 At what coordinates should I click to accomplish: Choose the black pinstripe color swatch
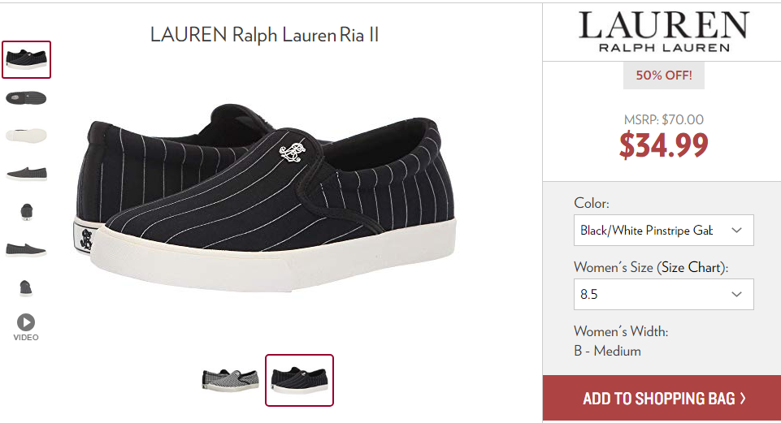pyautogui.click(x=299, y=380)
